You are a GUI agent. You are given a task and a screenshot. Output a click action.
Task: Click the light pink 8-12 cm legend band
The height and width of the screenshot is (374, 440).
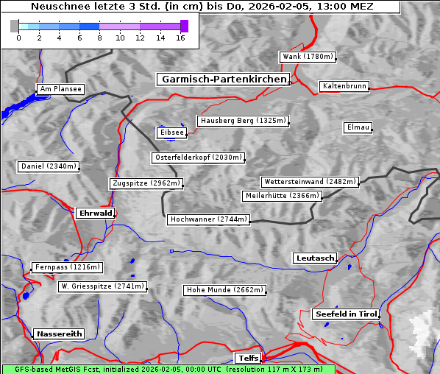click(119, 27)
